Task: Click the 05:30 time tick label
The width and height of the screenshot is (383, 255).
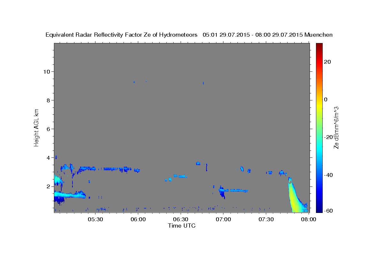Action: [95, 219]
